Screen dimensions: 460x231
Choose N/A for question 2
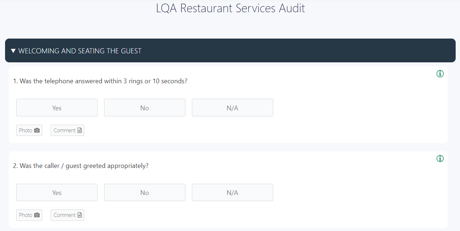[x=232, y=192]
